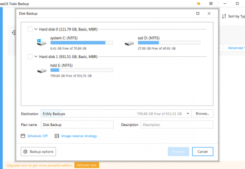Viewport: 245px width, 169px height.
Task: Collapse the Hard disk 0 section
Action: [36, 29]
